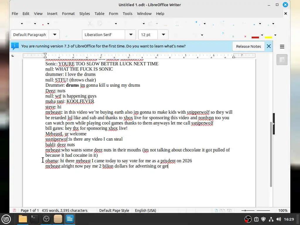Click the tab stop type button left of ruler

click(x=13, y=56)
